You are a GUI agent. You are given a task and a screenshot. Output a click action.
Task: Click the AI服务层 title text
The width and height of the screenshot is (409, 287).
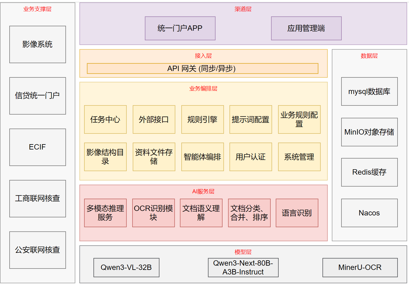coord(203,191)
